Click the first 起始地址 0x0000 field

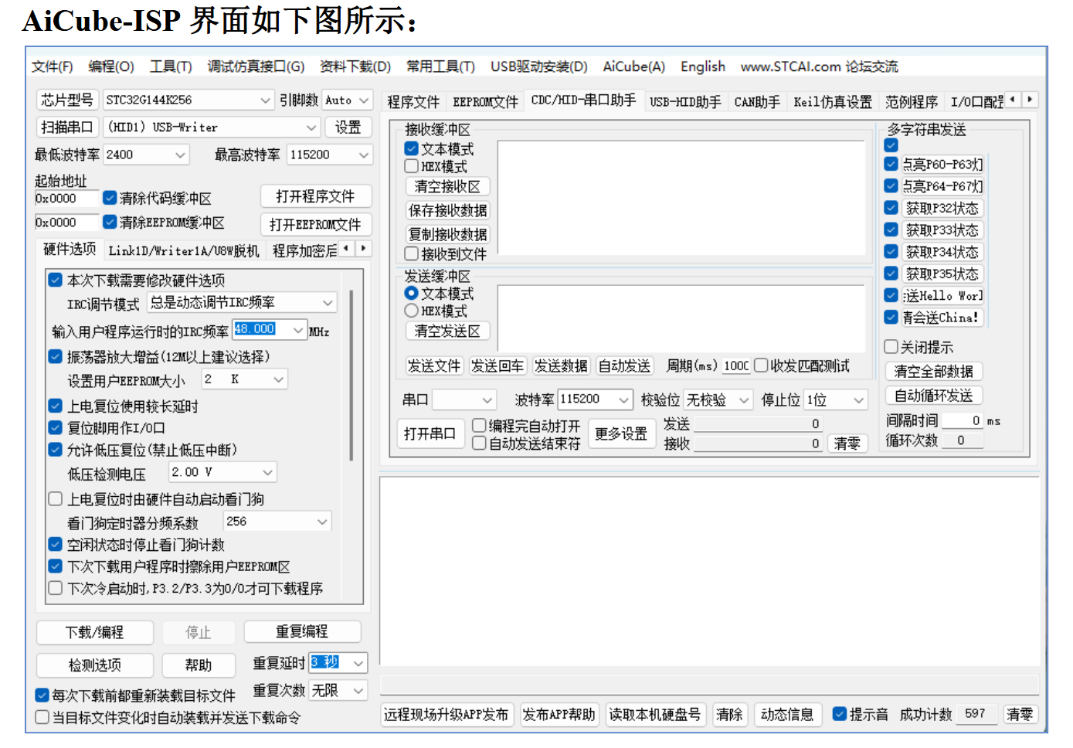66,199
